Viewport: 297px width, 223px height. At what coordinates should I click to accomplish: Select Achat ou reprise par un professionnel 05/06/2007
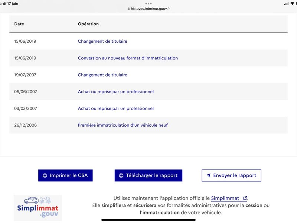(x=116, y=91)
